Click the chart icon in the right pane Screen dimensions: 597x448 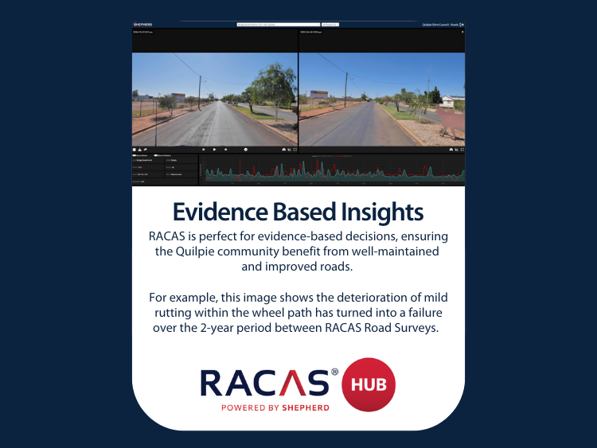(x=457, y=150)
